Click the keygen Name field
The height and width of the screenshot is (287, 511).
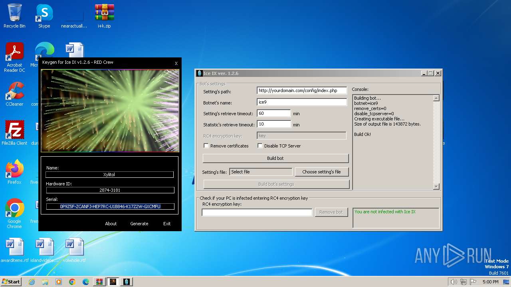pyautogui.click(x=109, y=175)
